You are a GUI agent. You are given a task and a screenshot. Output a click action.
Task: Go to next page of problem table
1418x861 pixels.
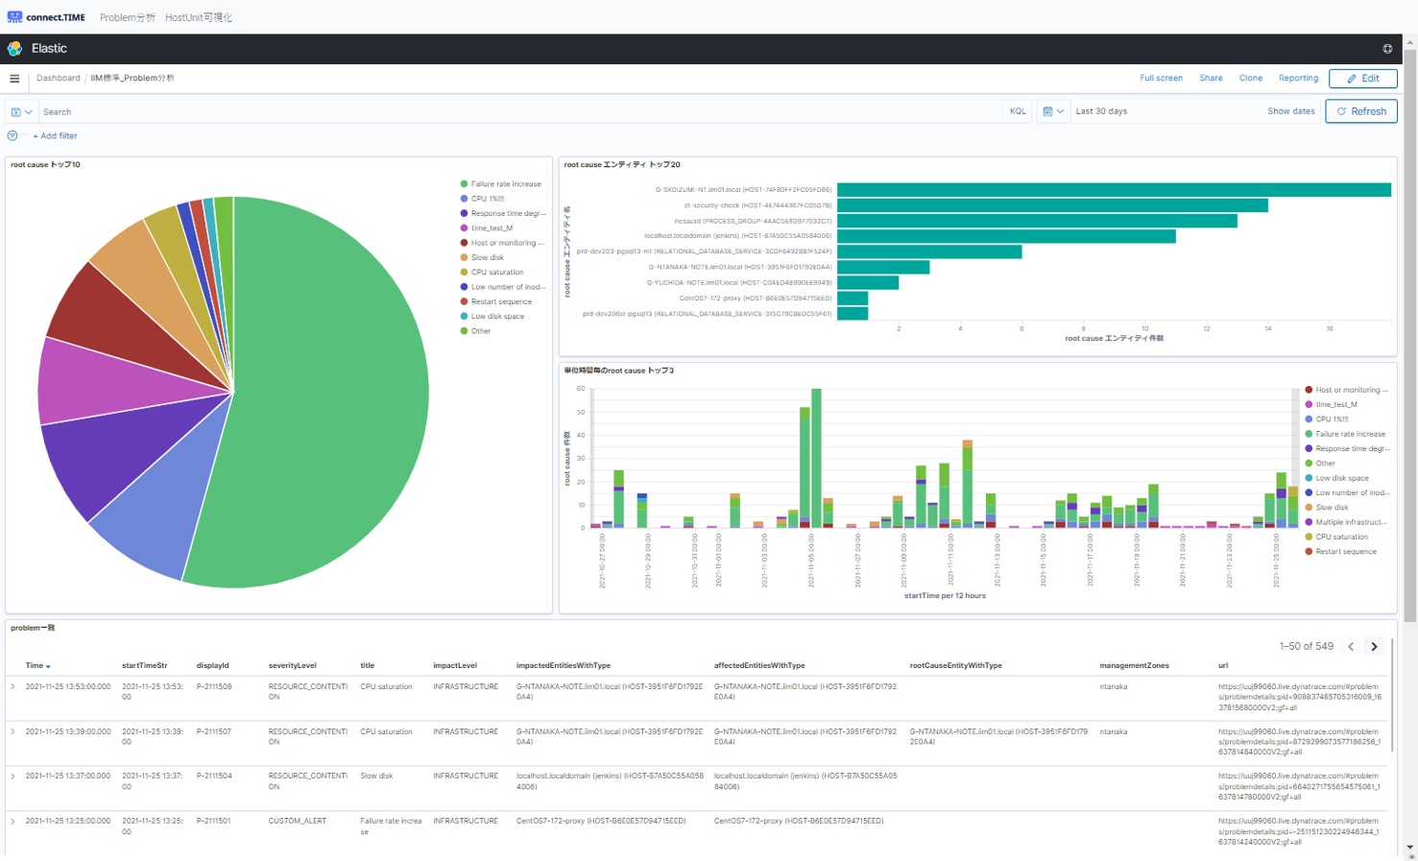pyautogui.click(x=1374, y=647)
